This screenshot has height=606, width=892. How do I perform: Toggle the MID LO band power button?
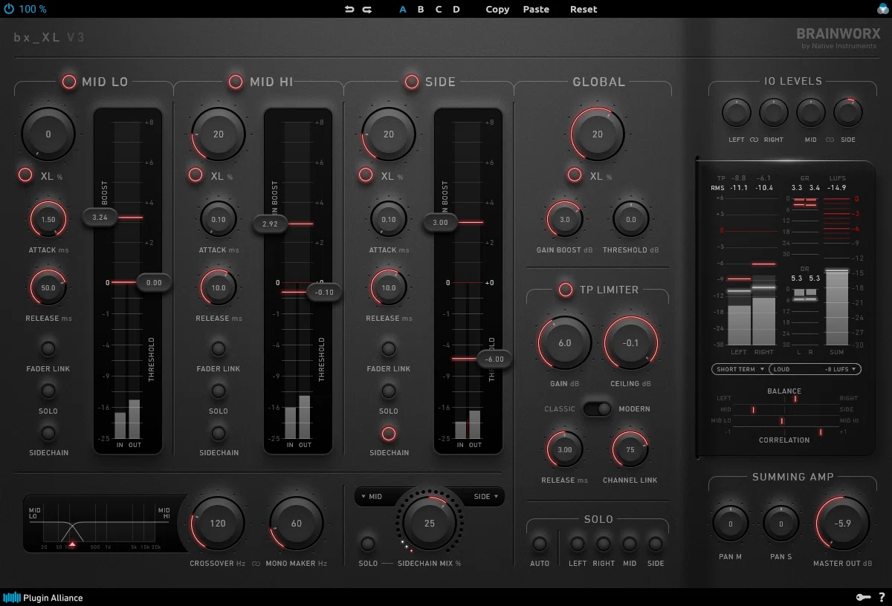point(69,82)
